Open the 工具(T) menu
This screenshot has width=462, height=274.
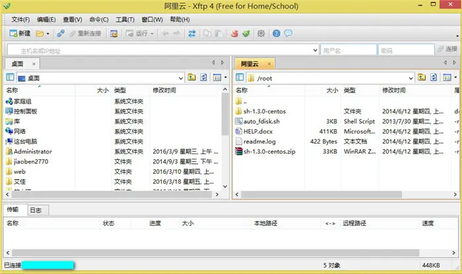coord(125,19)
